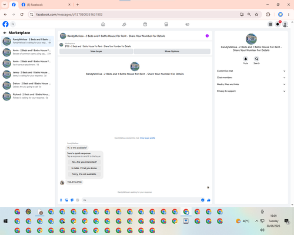Open the emoji picker in message box
294x235 pixels.
pos(203,200)
